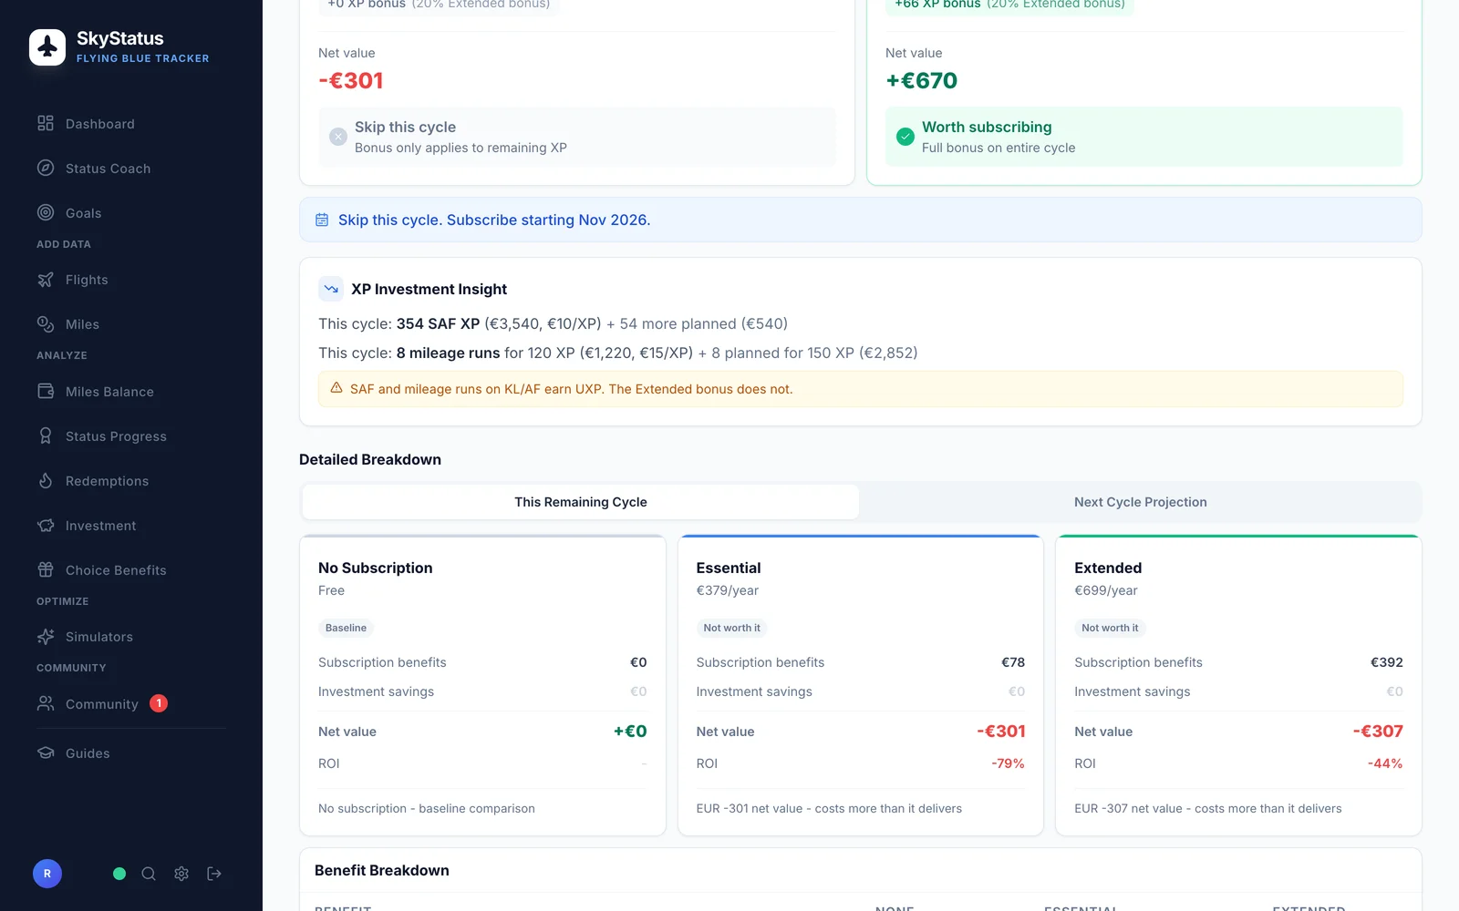The image size is (1459, 911).
Task: Click the Investment piggy bank icon
Action: pos(46,525)
